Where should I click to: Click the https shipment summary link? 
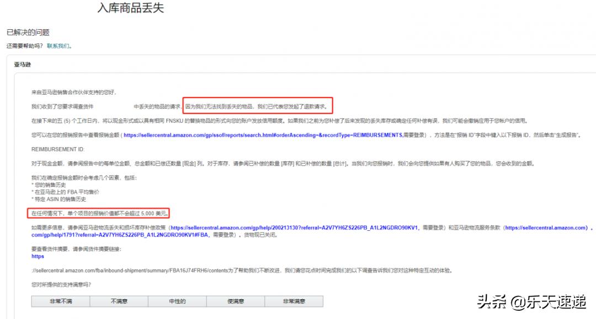tap(37, 256)
